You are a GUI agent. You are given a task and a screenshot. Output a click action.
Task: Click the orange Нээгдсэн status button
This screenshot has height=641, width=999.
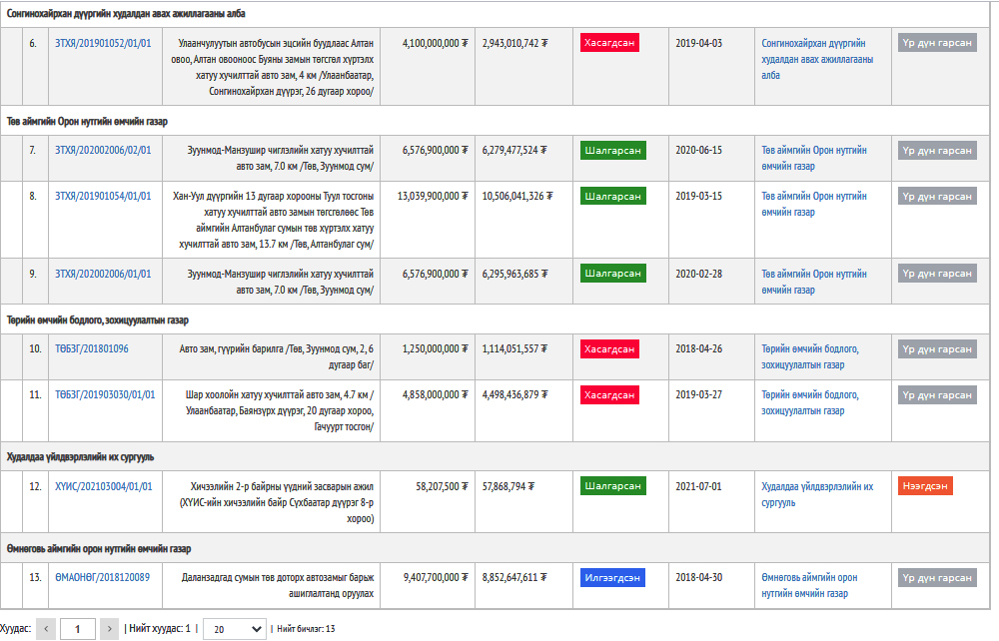[925, 486]
